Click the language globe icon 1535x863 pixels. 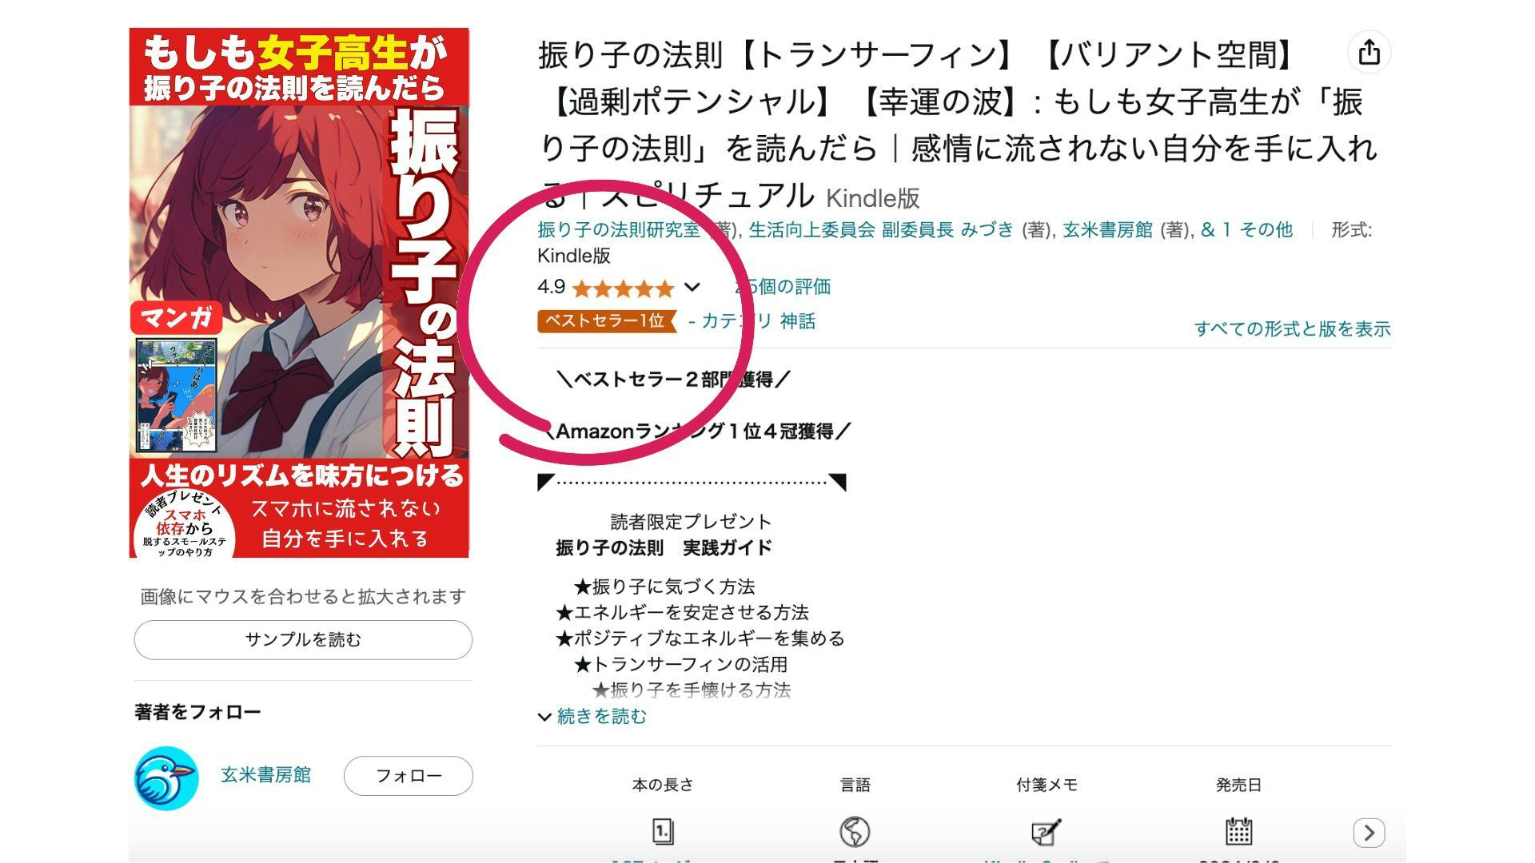(855, 832)
